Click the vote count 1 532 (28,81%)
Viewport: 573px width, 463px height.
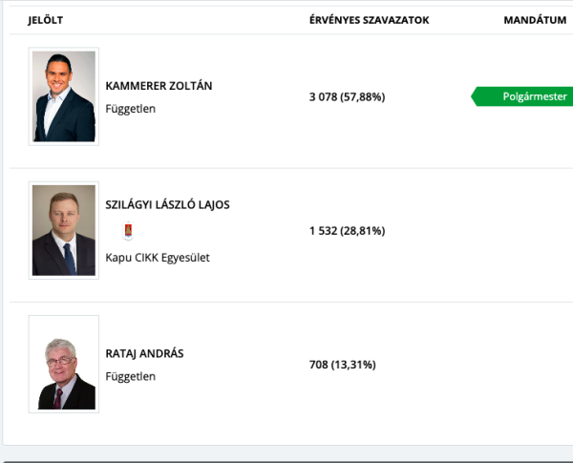(x=348, y=231)
